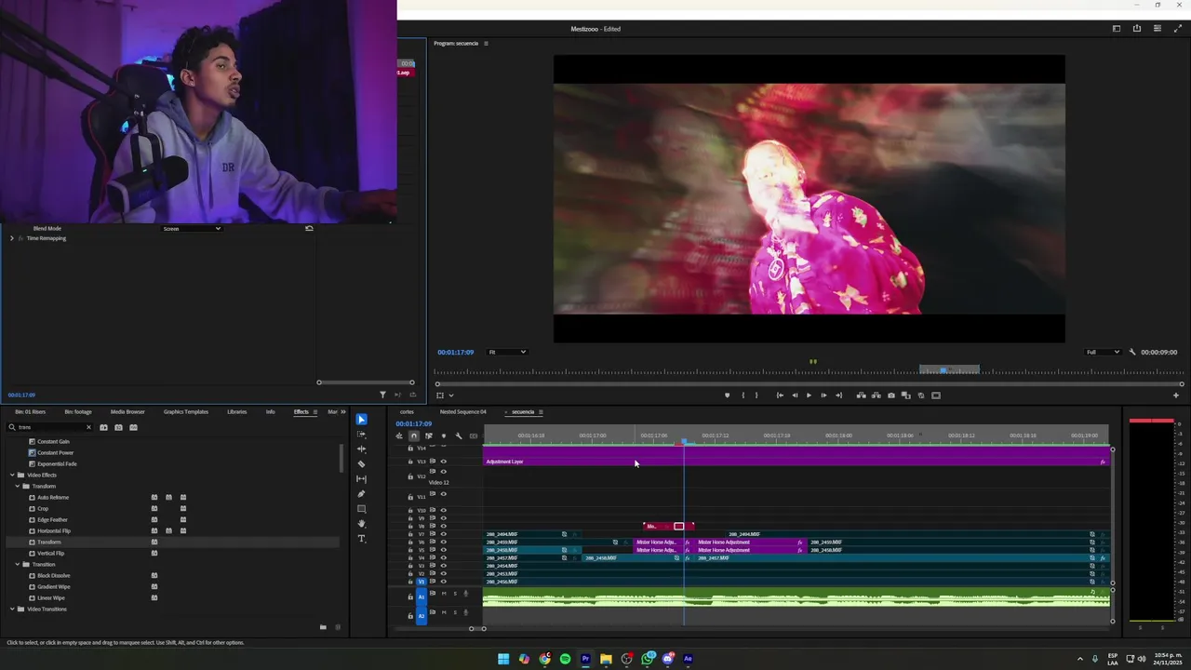Toggle V13 track output eye

click(444, 462)
